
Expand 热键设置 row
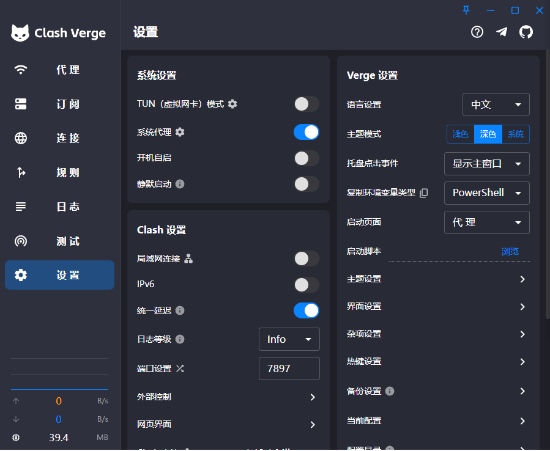[x=438, y=362]
